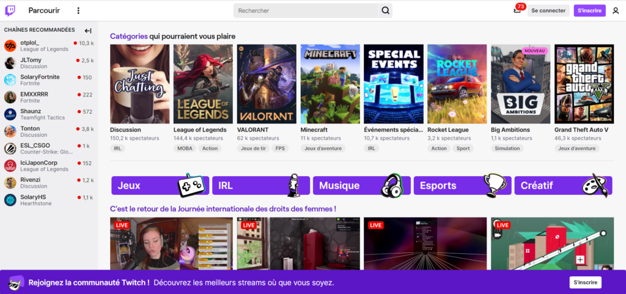Open the Créatif category banner

pyautogui.click(x=563, y=185)
